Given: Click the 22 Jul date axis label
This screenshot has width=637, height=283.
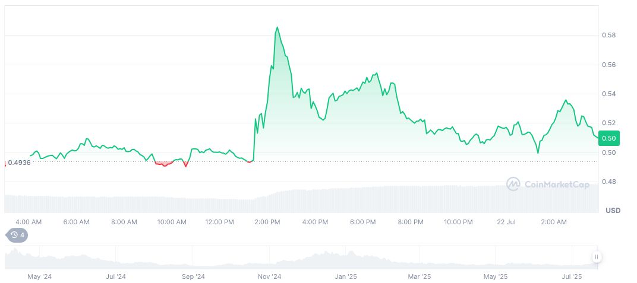Looking at the screenshot, I should coord(506,222).
